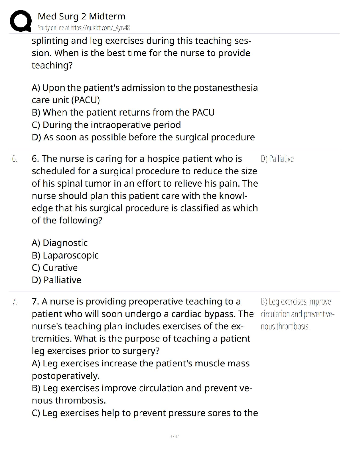Viewport: 349px width, 452px height.
Task: Select option A) Diagnostic
Action: click(x=60, y=243)
